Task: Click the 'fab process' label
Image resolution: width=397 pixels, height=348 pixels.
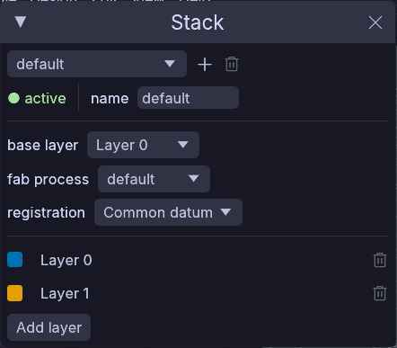Action: [49, 179]
